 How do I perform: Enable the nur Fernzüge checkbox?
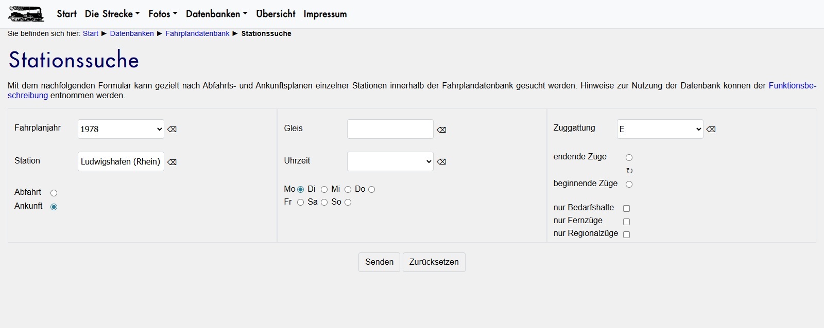pyautogui.click(x=626, y=222)
